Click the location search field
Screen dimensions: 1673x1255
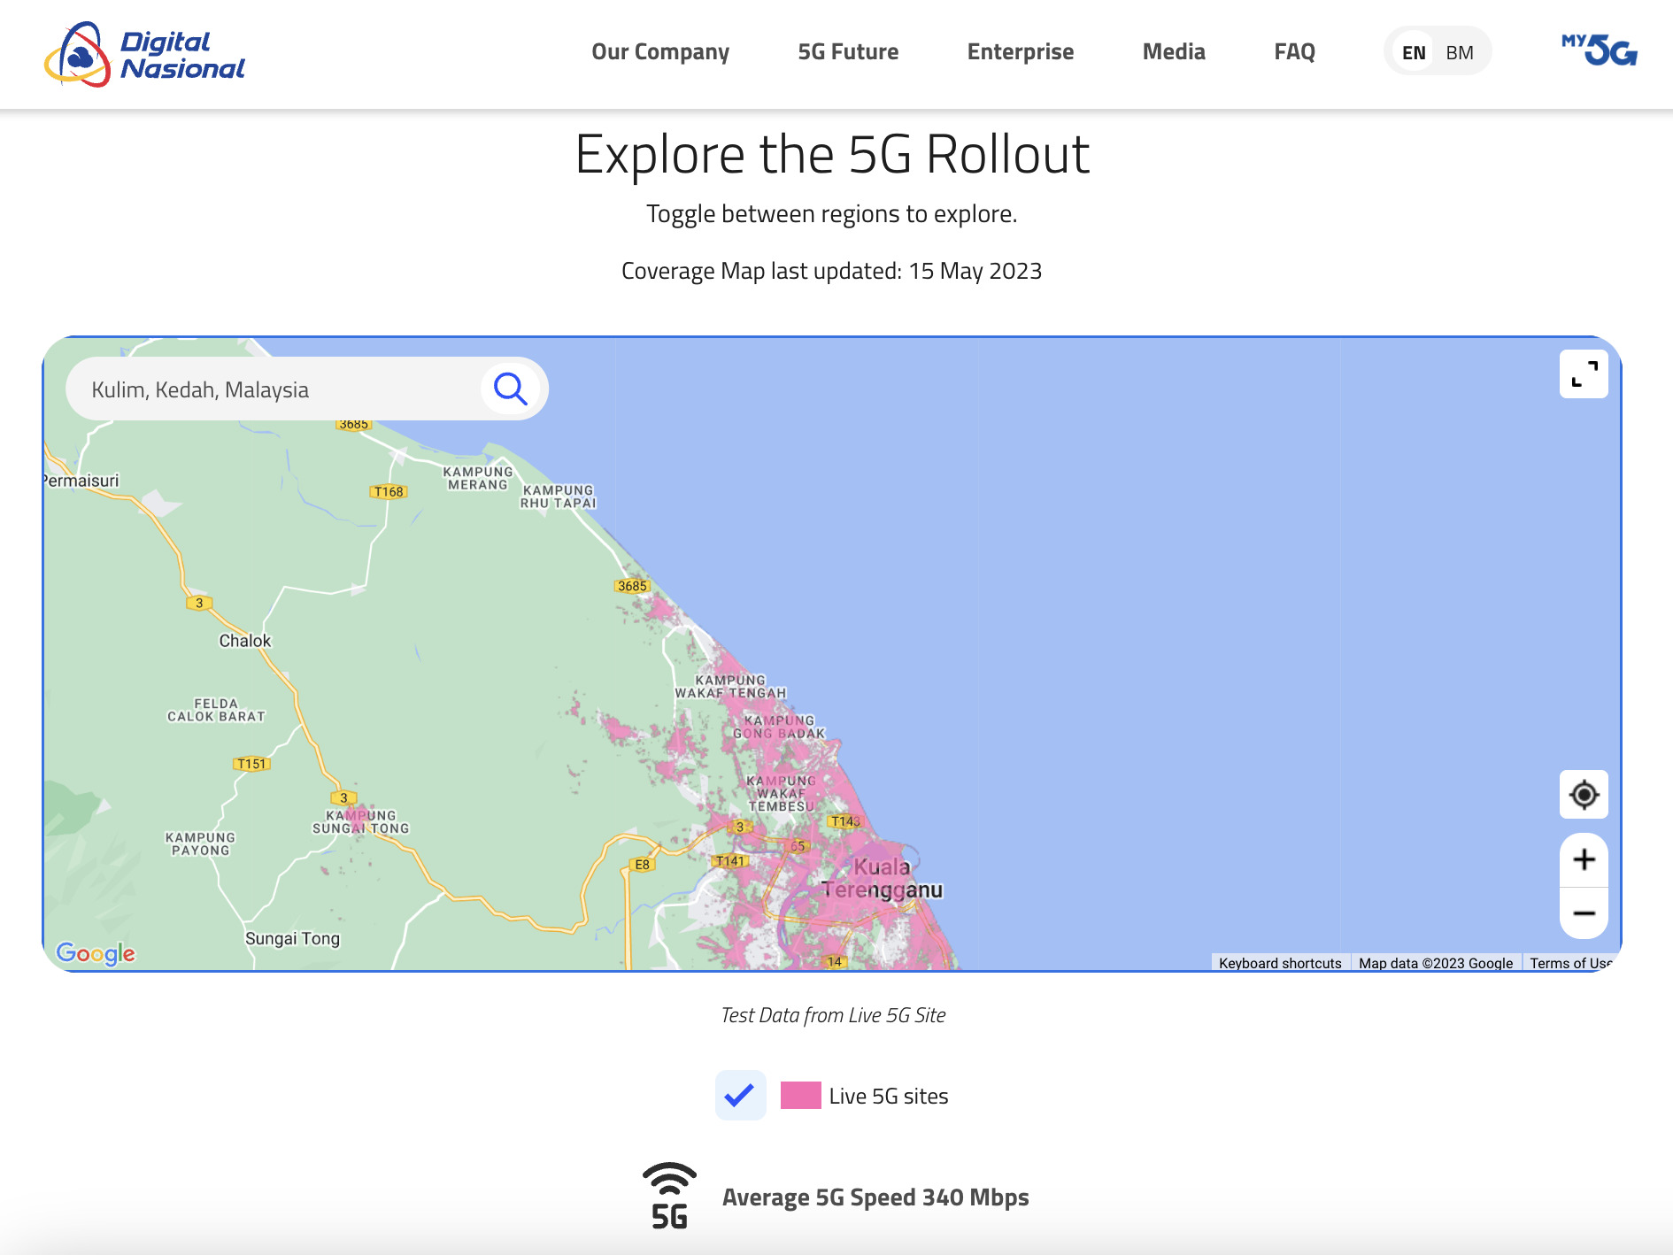click(274, 389)
